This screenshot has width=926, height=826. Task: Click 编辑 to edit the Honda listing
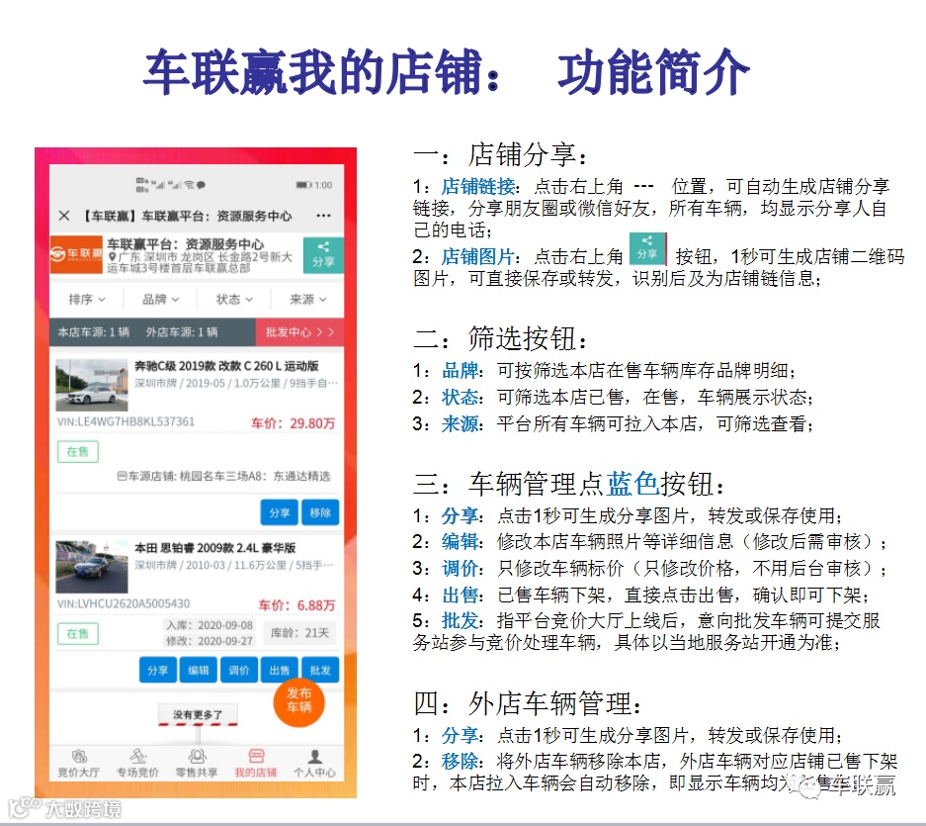(199, 670)
